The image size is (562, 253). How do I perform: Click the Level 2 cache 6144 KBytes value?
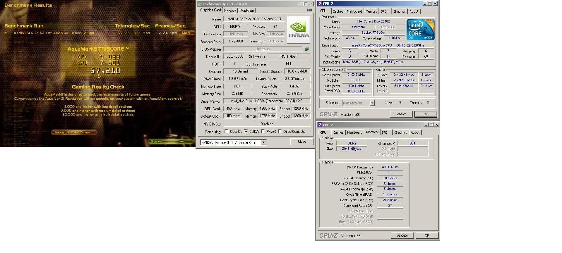404,86
